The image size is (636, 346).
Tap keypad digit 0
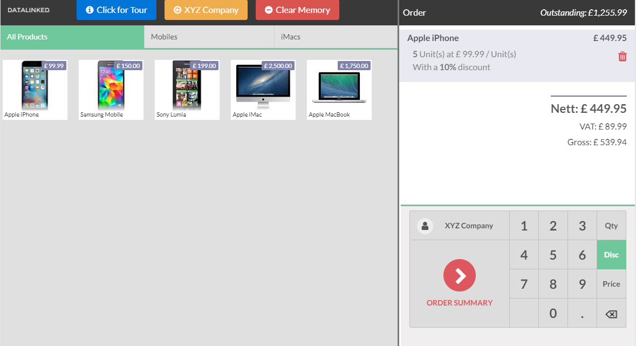coord(553,313)
